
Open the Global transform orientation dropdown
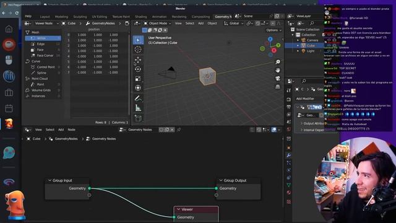point(234,24)
